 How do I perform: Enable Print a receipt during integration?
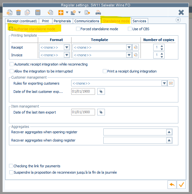[x=105, y=71]
